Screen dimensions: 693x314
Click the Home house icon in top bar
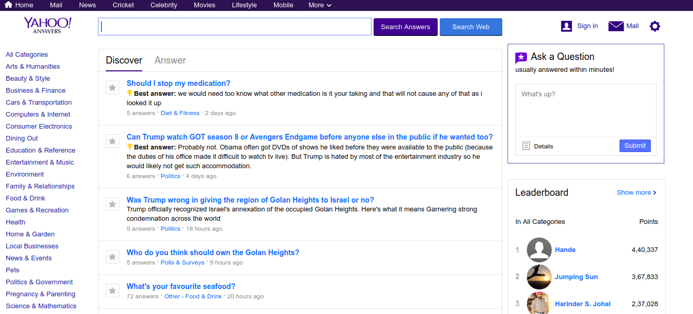pyautogui.click(x=8, y=5)
